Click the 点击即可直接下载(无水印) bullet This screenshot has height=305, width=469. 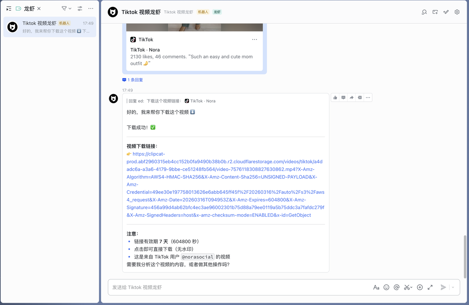(163, 249)
